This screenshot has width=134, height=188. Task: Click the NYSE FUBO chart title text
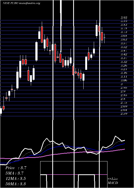[x=21, y=3]
